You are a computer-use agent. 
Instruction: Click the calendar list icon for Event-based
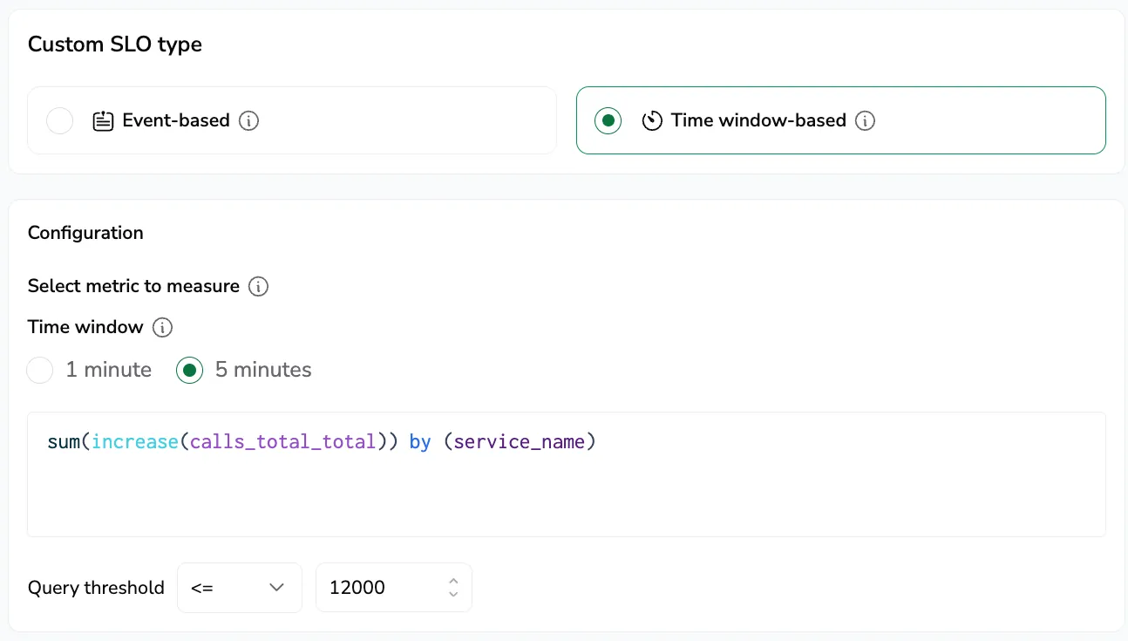103,120
